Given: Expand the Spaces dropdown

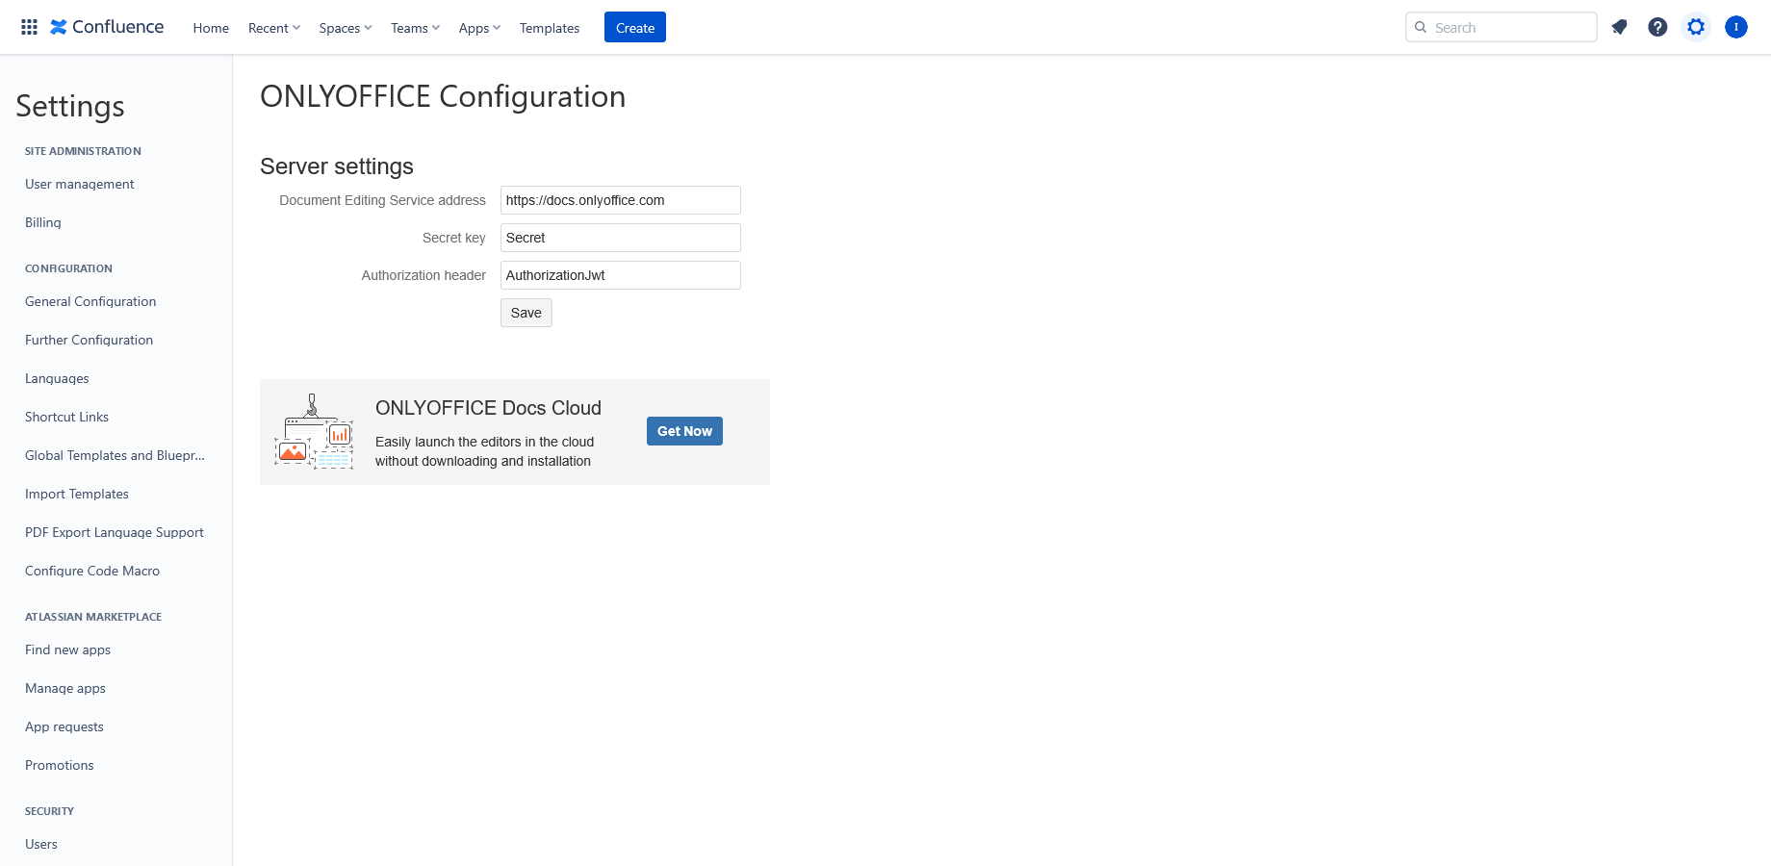Looking at the screenshot, I should [x=346, y=28].
